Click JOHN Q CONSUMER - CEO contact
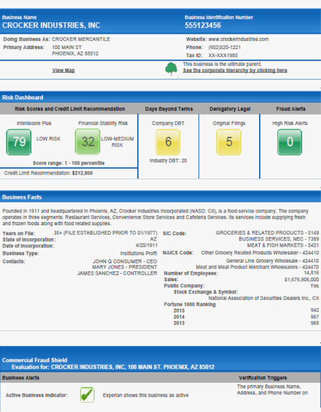Viewport: 321px width, 412px height. pyautogui.click(x=125, y=261)
